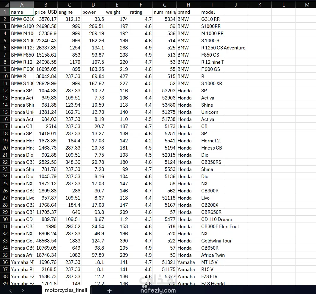Select column B header
316x294 pixels.
click(x=45, y=5)
